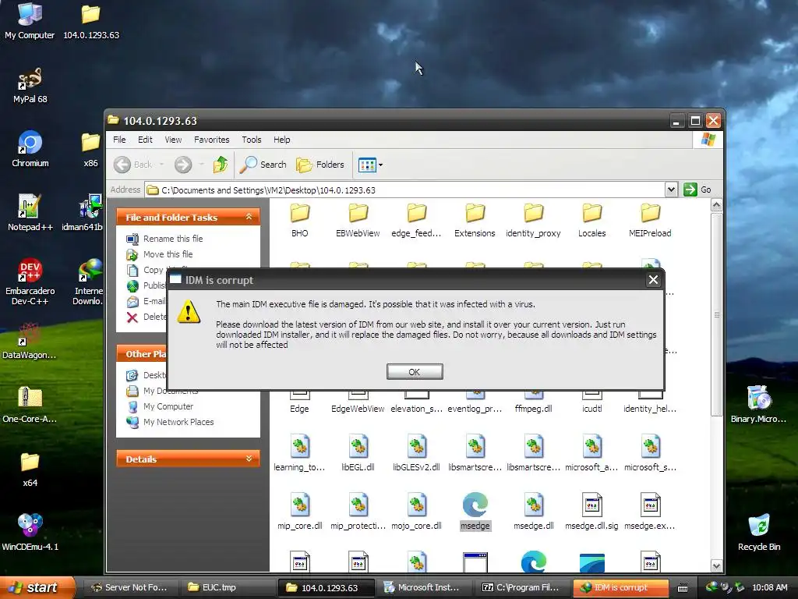Toggle the Folders pane button

(320, 165)
